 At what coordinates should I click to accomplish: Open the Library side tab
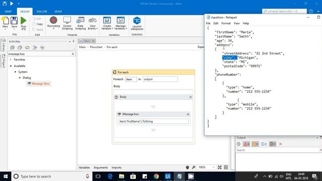point(4,45)
